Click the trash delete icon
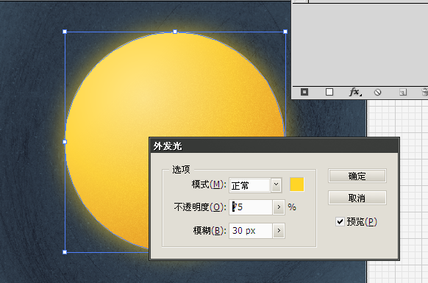The height and width of the screenshot is (283, 428). (x=425, y=92)
